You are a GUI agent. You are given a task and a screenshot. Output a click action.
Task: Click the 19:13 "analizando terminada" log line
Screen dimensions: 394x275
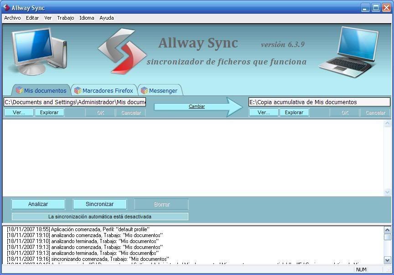[83, 253]
